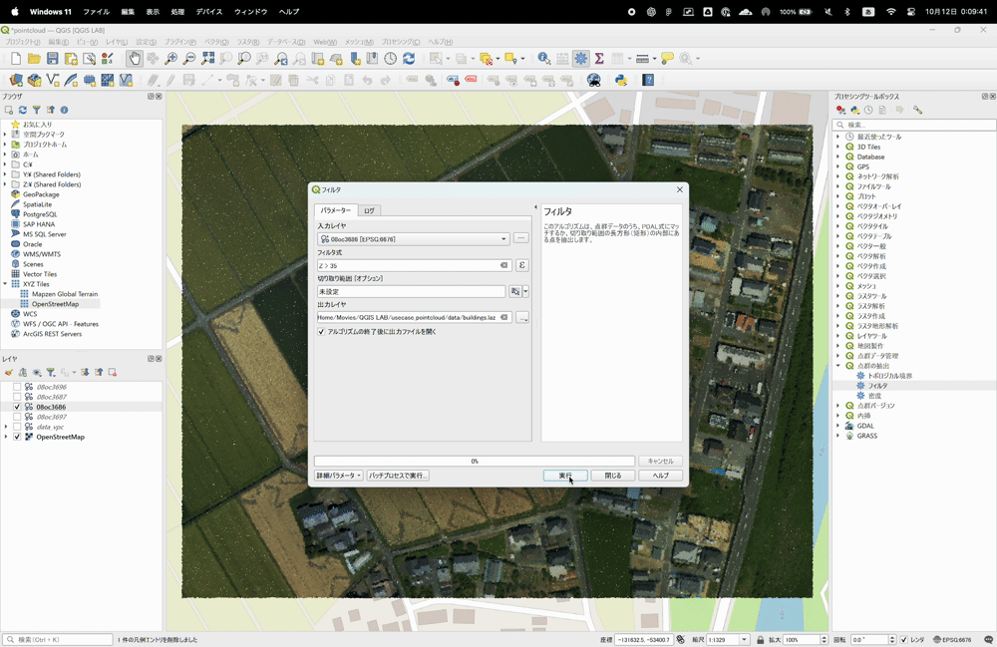The width and height of the screenshot is (997, 647).
Task: Collapse the XYZ Tiles tree node
Action: 6,284
